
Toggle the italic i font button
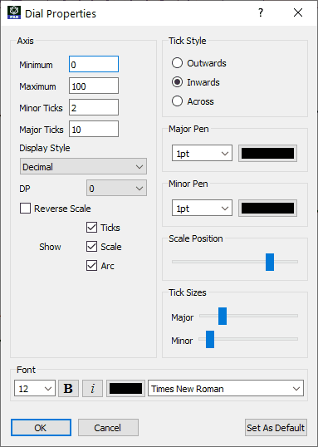click(x=92, y=388)
